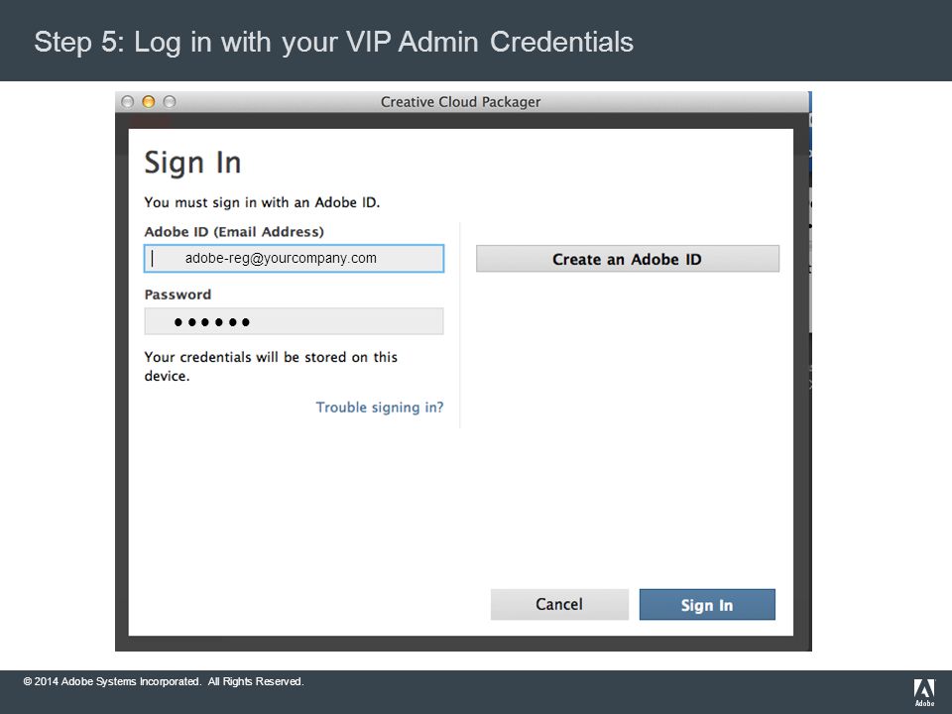The height and width of the screenshot is (714, 952).
Task: Click the You must sign in message
Action: point(262,202)
